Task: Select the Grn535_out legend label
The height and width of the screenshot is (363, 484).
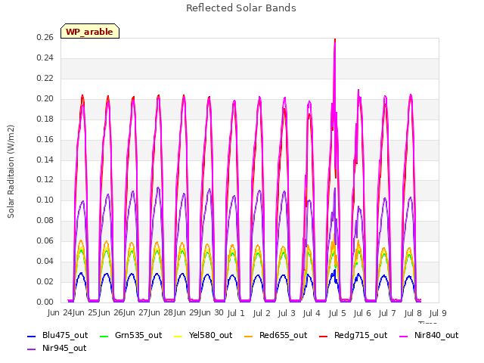Action: (x=138, y=336)
